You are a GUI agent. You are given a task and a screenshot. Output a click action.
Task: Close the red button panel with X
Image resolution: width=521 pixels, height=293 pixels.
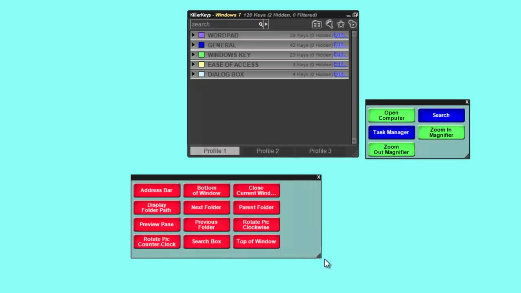click(319, 177)
